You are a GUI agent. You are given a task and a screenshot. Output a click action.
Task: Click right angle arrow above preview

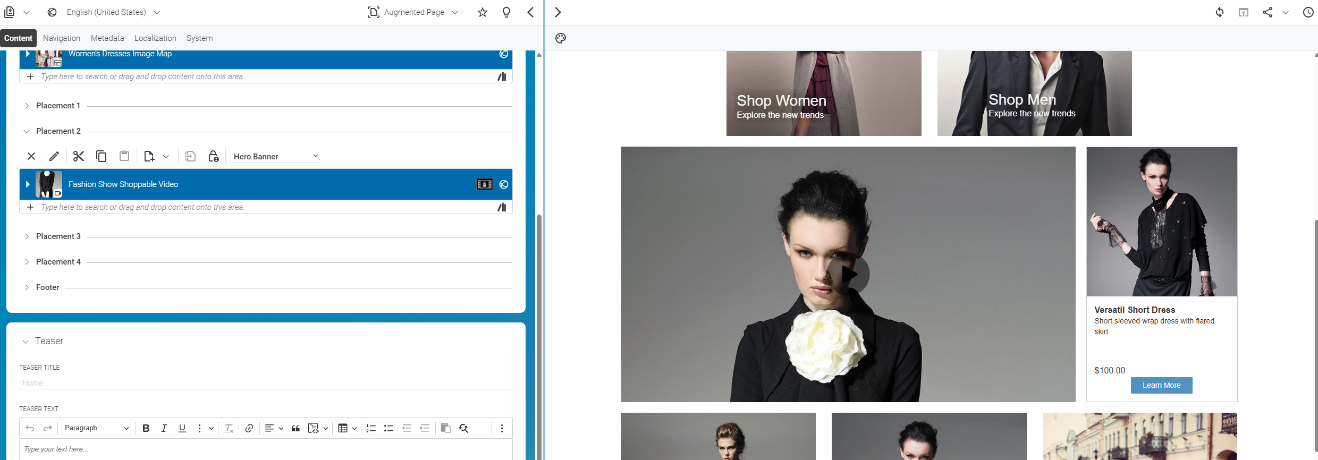557,12
